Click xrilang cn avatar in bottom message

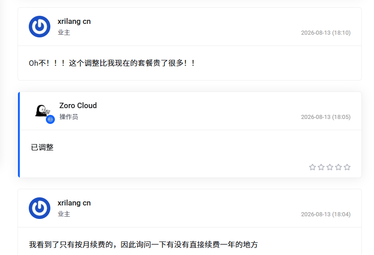(40, 208)
